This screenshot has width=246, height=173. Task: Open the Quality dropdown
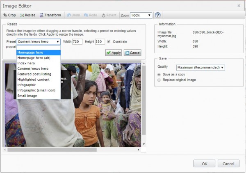[x=200, y=68]
